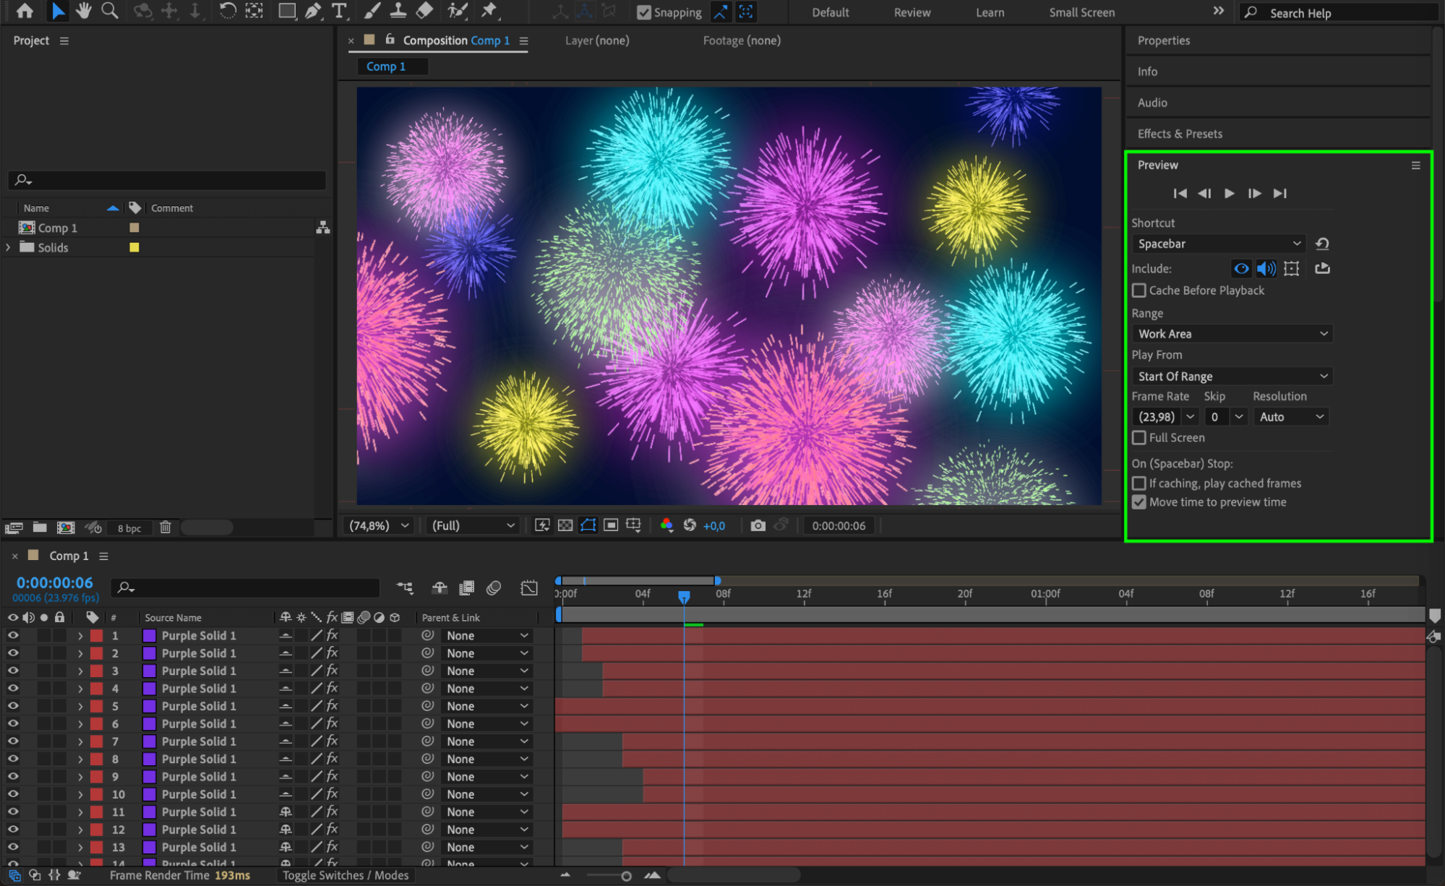The image size is (1445, 886).
Task: Click the trash icon in Project panel
Action: click(x=166, y=528)
